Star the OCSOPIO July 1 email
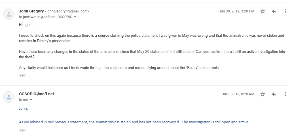 click(x=263, y=94)
